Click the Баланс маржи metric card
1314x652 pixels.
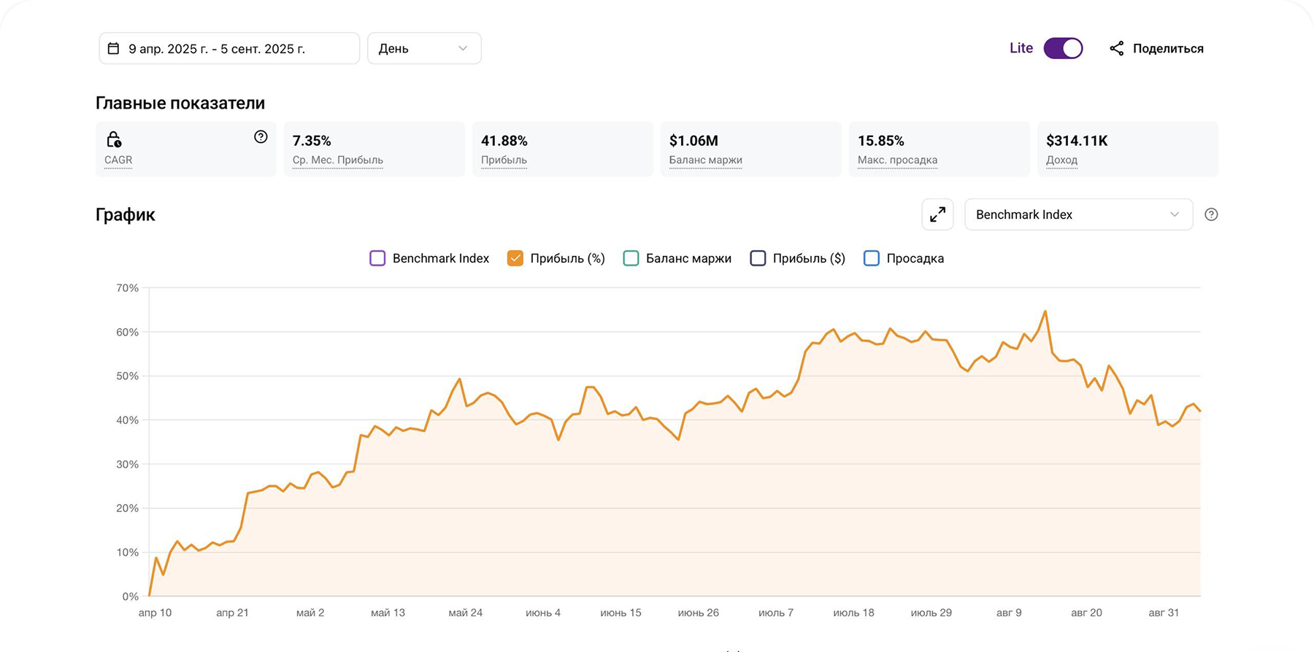click(x=750, y=149)
